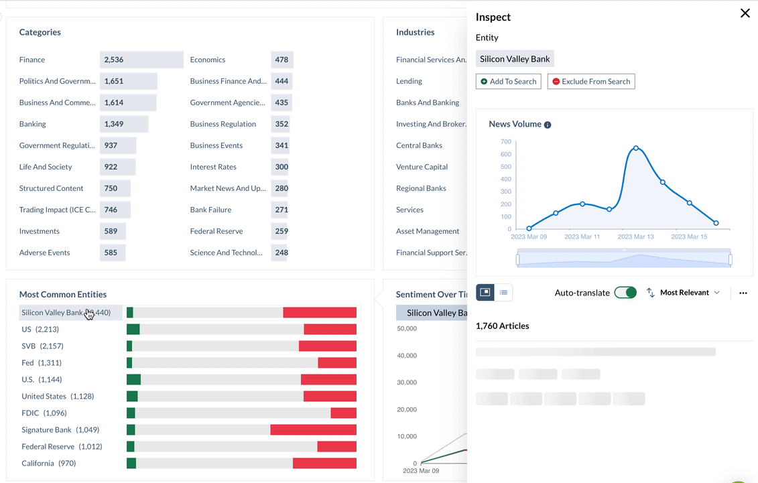Choose the Adverse Events category
Viewport: 758px width, 483px height.
tap(44, 253)
